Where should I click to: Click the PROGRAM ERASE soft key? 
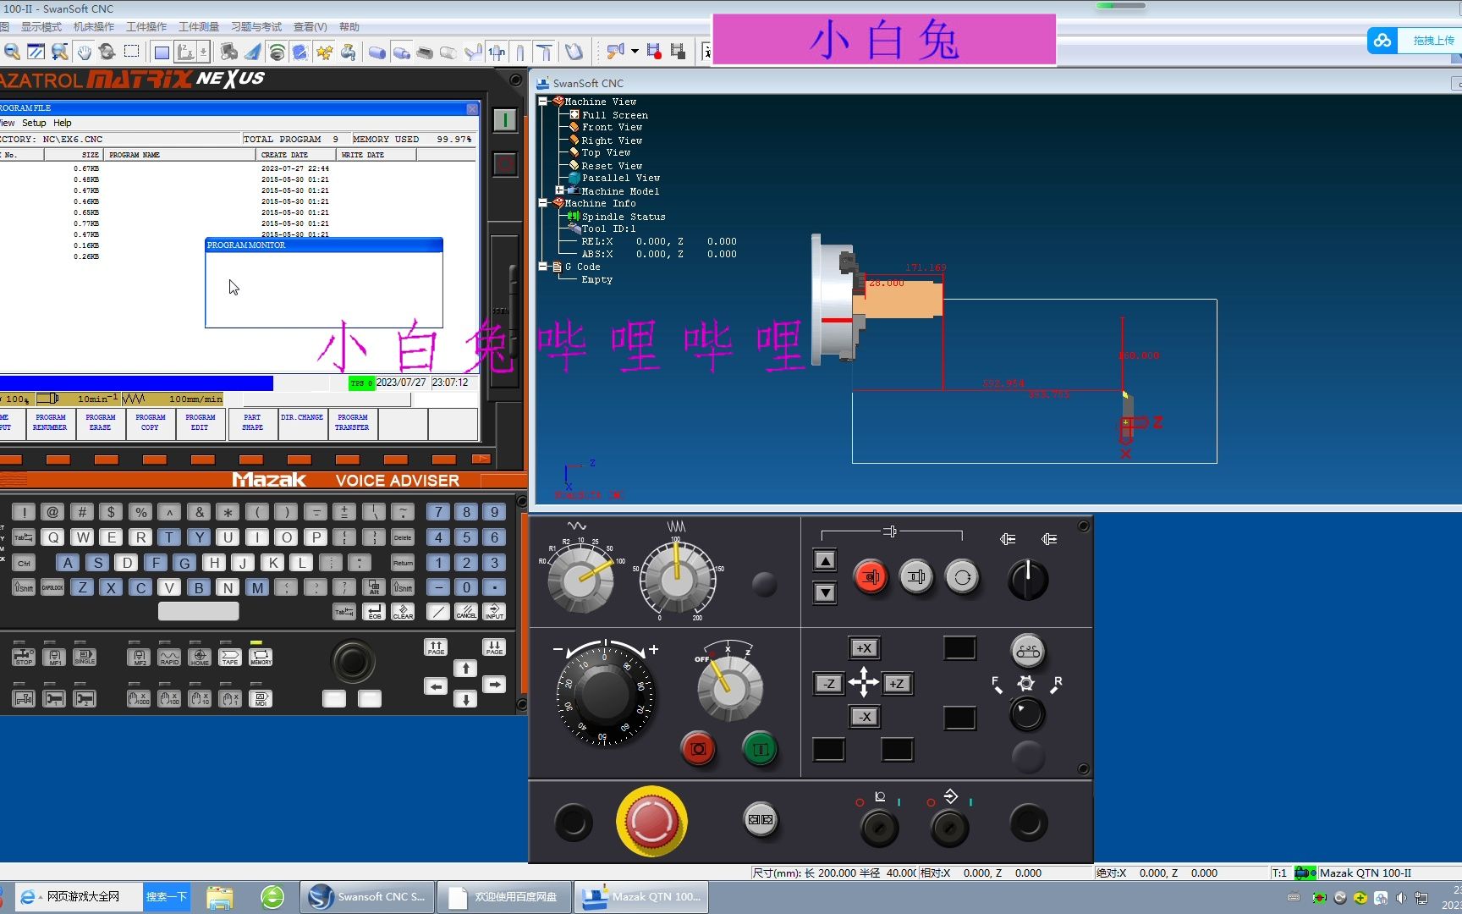[100, 423]
